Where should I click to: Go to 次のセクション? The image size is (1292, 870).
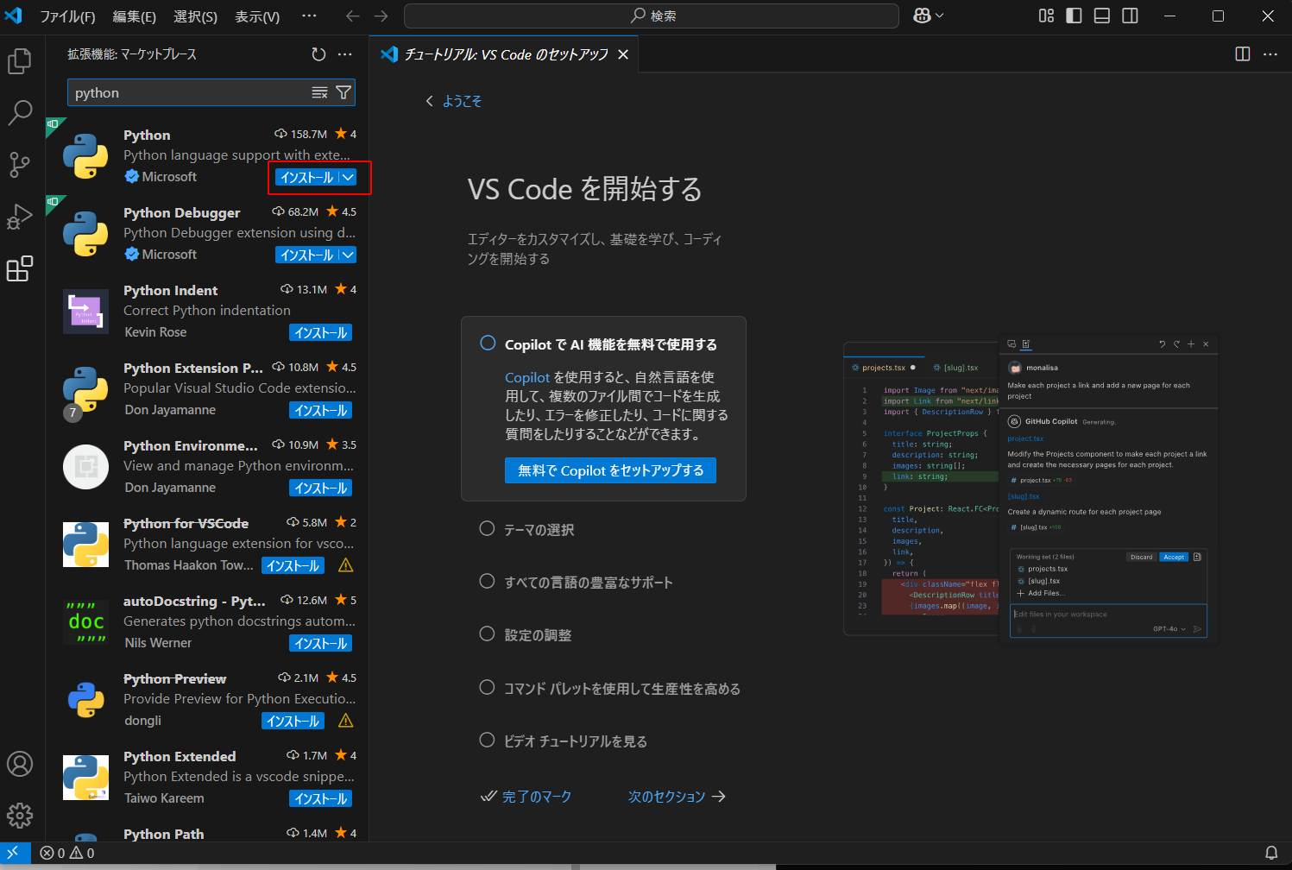678,797
